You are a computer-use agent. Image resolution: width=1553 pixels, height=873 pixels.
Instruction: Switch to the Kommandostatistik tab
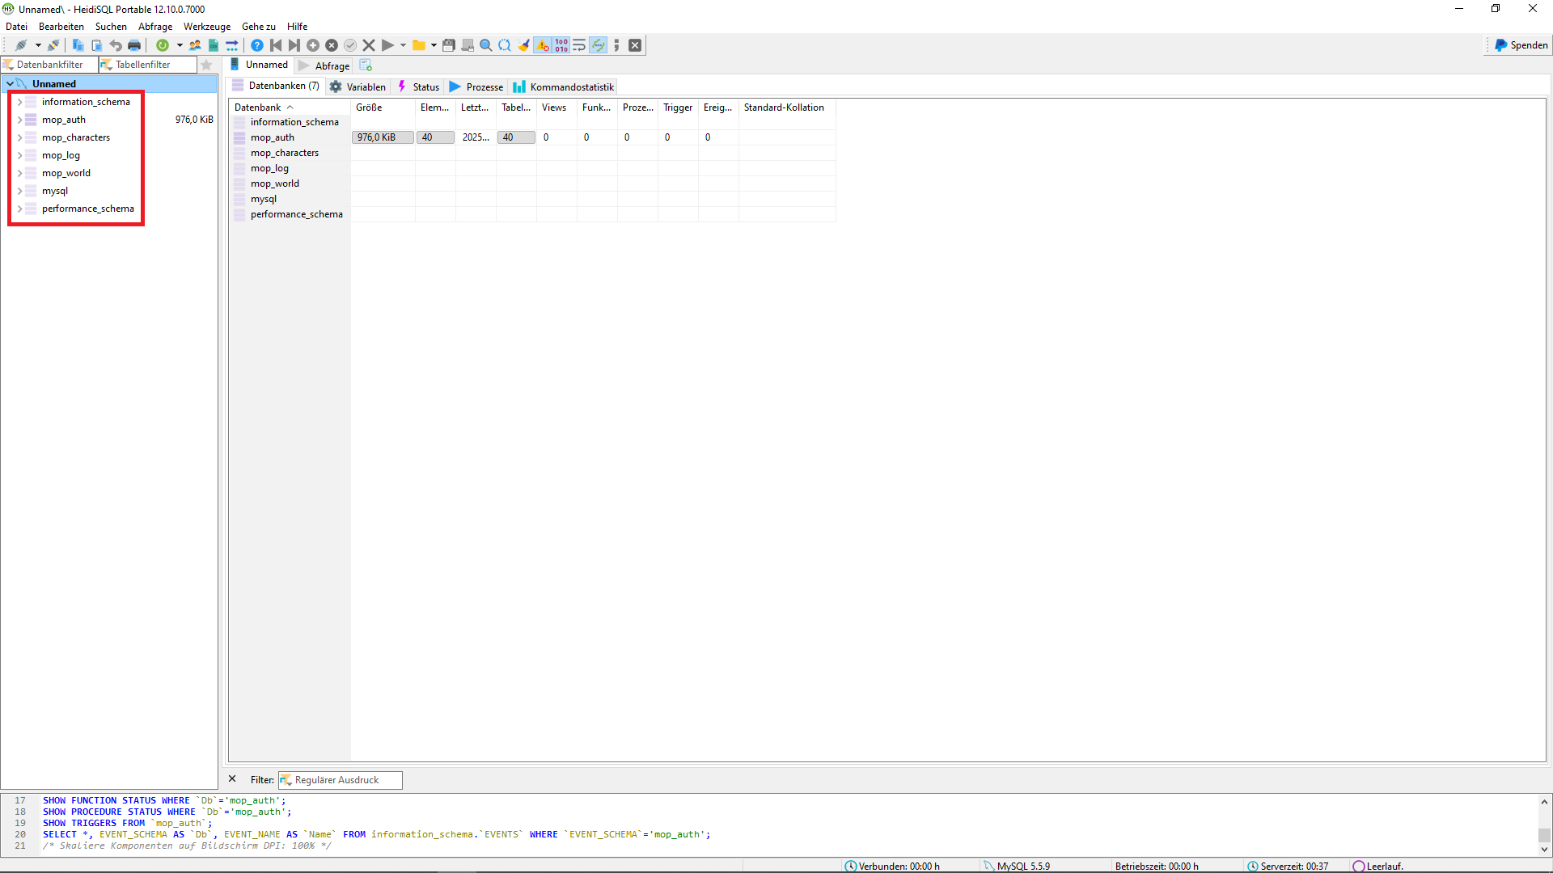[564, 86]
